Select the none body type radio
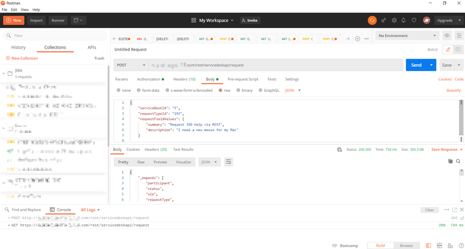This screenshot has height=249, width=465. coord(119,90)
